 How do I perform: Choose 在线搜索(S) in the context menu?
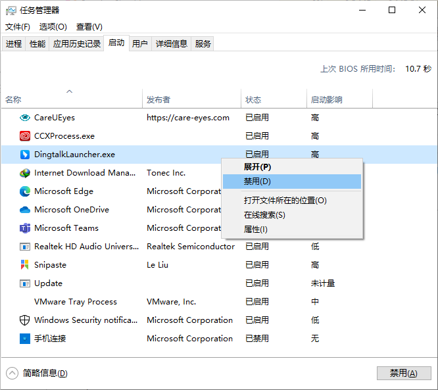(292, 215)
